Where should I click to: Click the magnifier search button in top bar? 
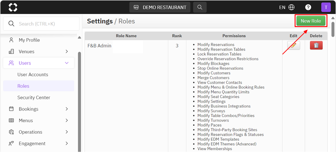point(200,7)
